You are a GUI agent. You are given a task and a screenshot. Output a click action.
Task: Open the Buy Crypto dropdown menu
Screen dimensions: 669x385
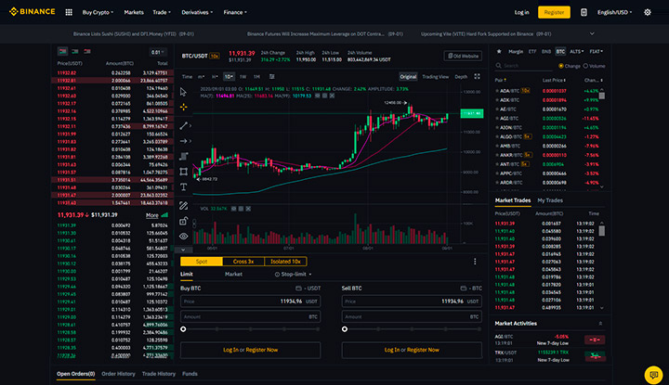[x=98, y=12]
